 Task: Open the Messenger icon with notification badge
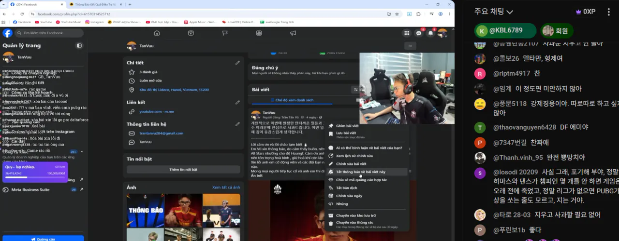(419, 33)
